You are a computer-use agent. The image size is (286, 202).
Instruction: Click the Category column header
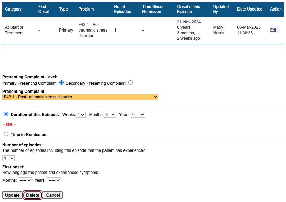[14, 9]
